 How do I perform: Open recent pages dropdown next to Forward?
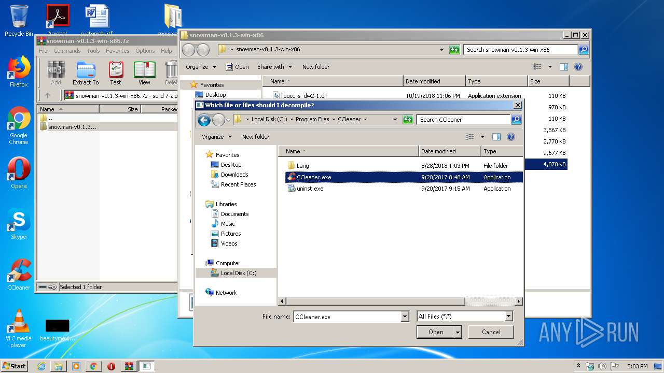tap(228, 120)
